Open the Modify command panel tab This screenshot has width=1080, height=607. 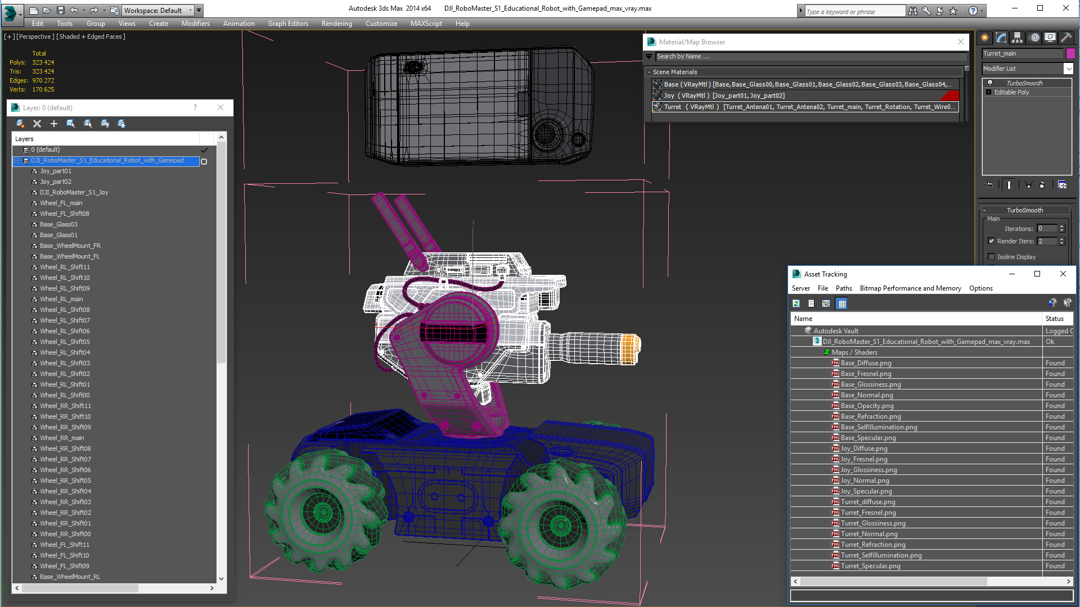(x=1001, y=38)
